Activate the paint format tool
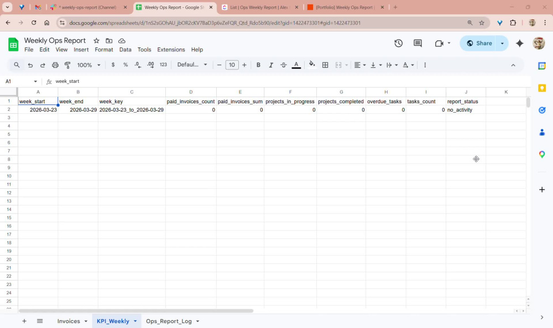The height and width of the screenshot is (328, 553). click(67, 65)
